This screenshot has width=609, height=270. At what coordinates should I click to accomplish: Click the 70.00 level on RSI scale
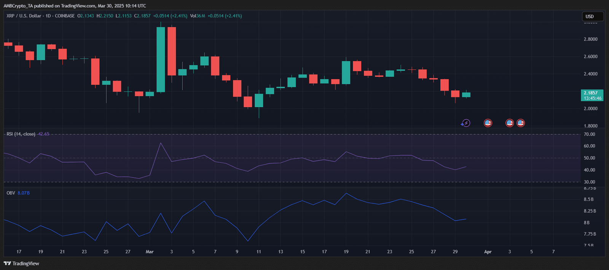click(589, 134)
